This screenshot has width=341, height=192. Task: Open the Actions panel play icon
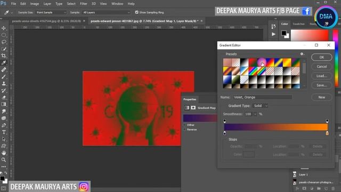273,34
